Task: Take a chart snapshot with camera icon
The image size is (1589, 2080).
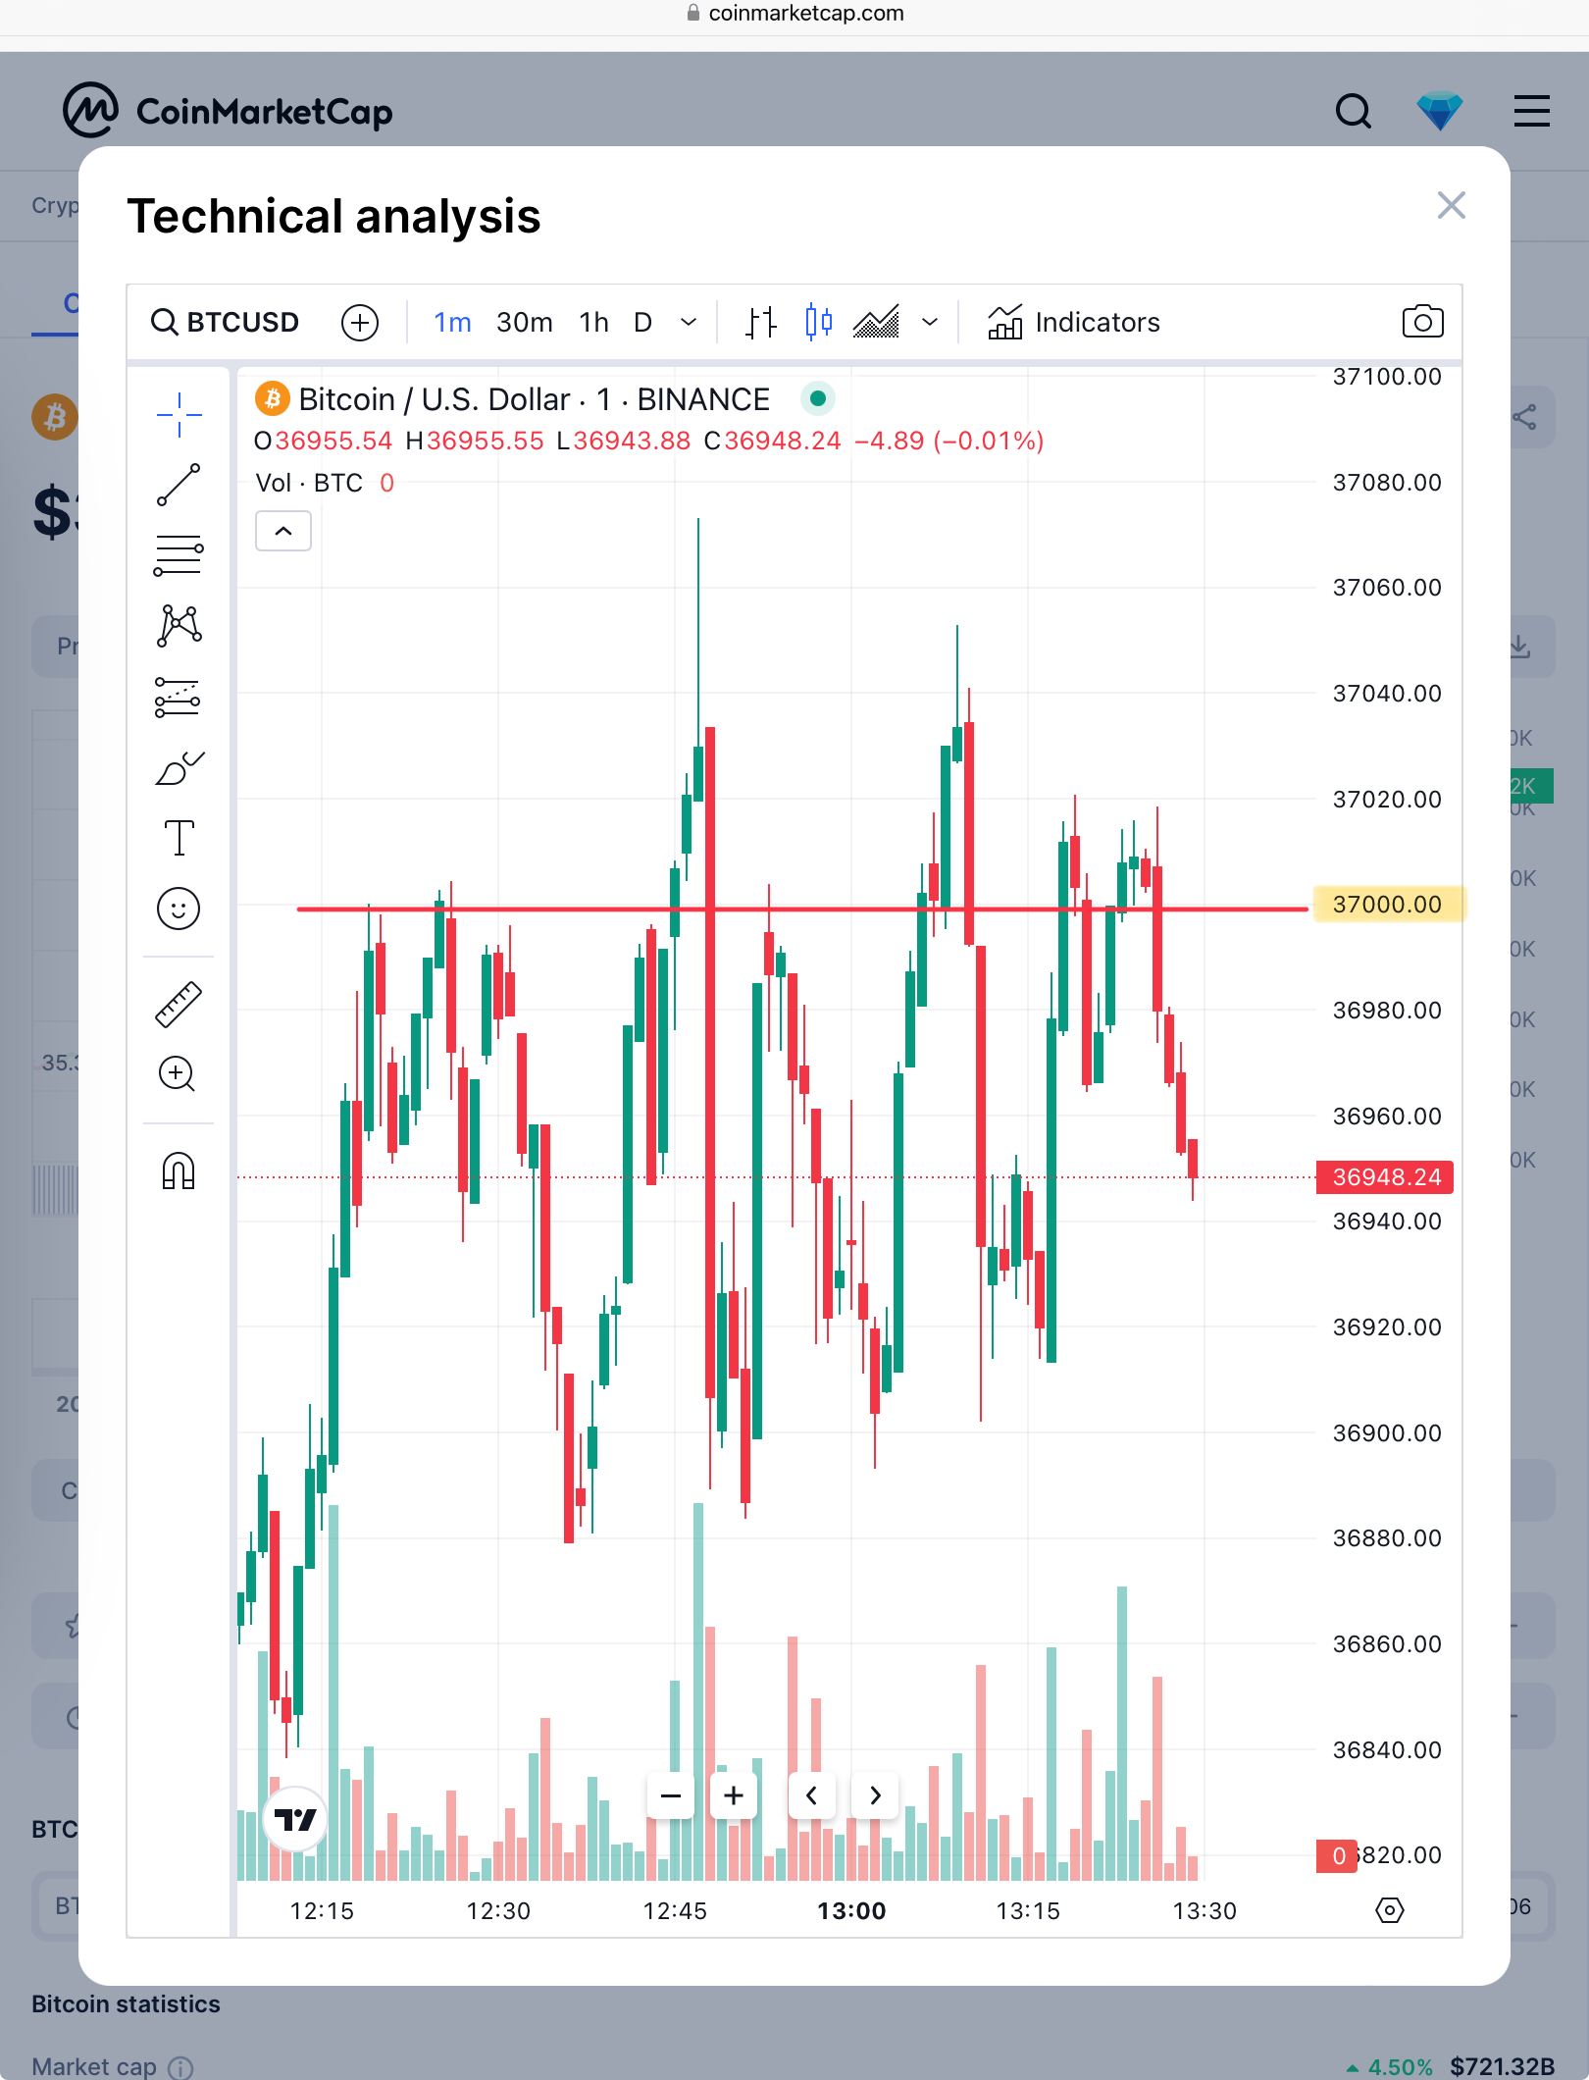Action: point(1422,322)
